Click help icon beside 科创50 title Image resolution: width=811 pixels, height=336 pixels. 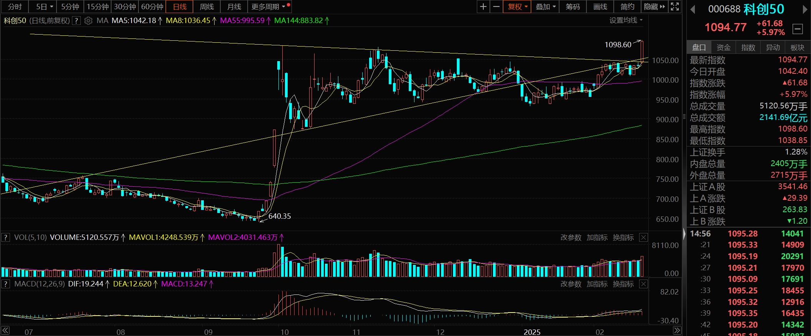[77, 21]
